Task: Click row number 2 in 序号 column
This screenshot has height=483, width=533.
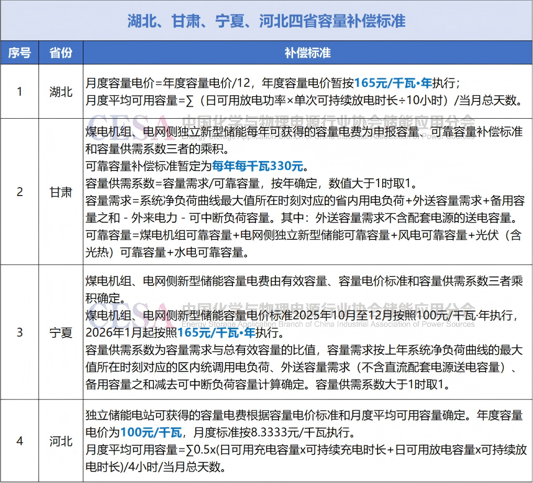Action: 19,192
